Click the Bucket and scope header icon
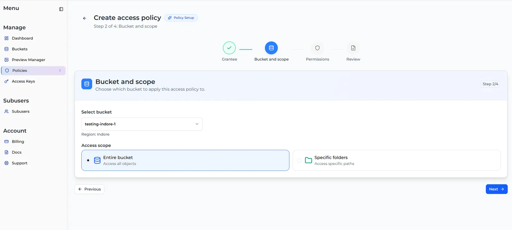 (87, 84)
